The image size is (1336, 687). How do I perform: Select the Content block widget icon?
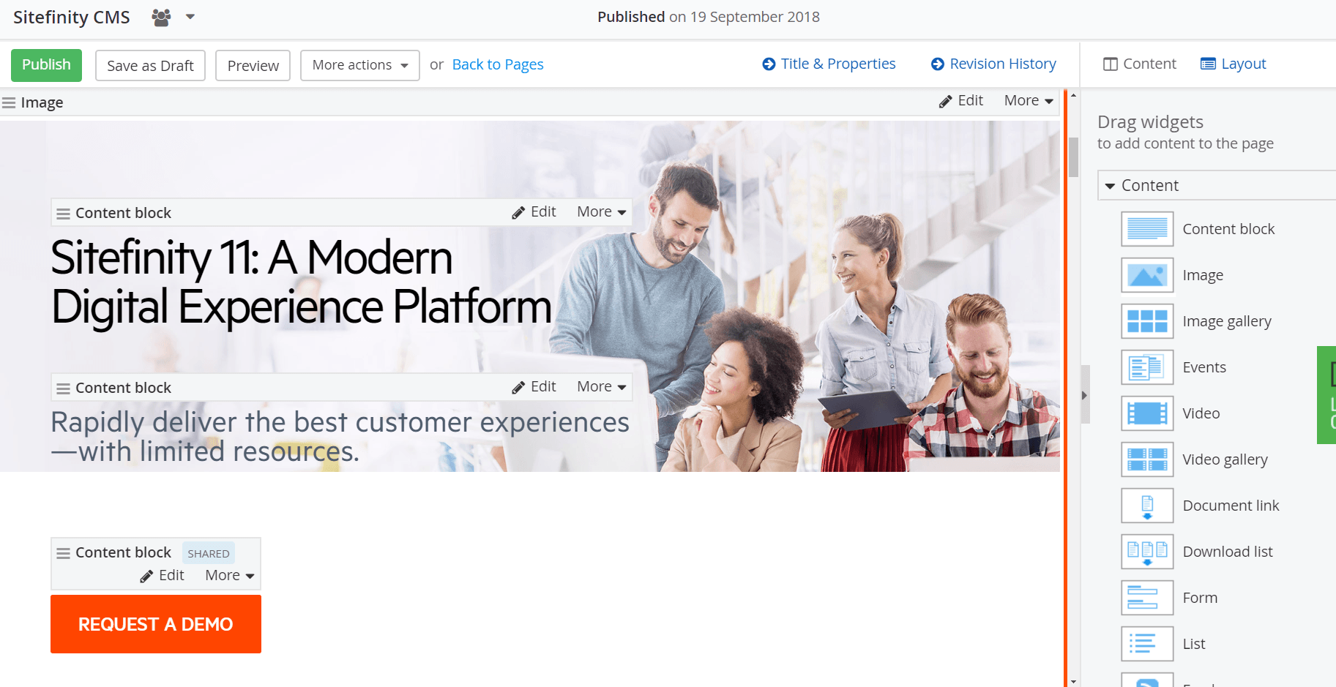[1147, 229]
